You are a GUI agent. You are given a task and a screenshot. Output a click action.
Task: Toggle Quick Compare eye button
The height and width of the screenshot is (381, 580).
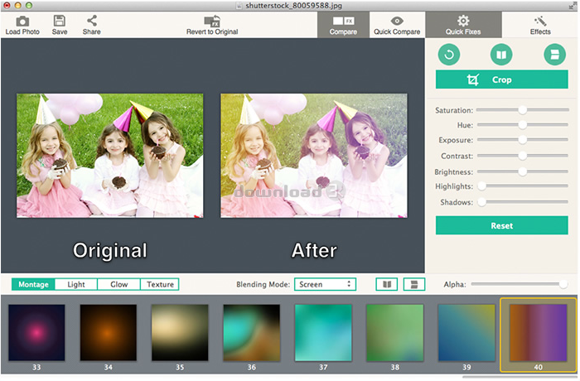coord(397,24)
